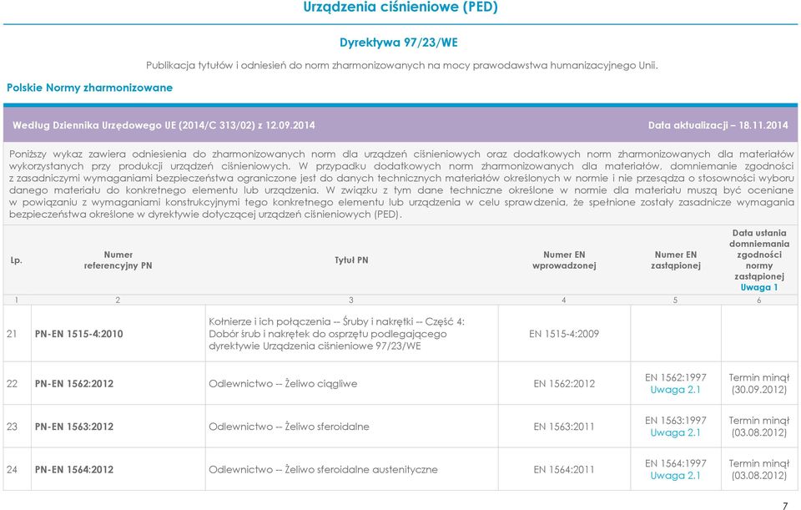Open Uwaga 2.1 link for EN 1562:1997
Viewport: 801px width, 510px height.
click(x=675, y=390)
